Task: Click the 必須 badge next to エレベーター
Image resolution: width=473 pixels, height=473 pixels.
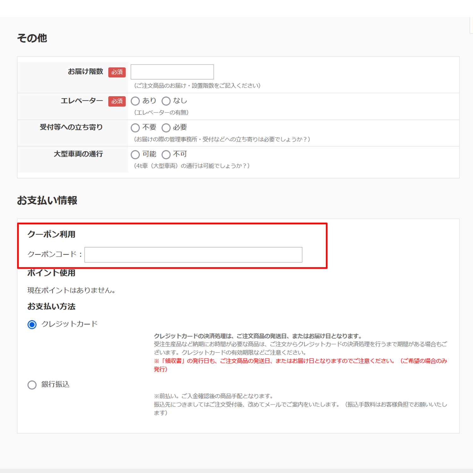Action: 117,101
